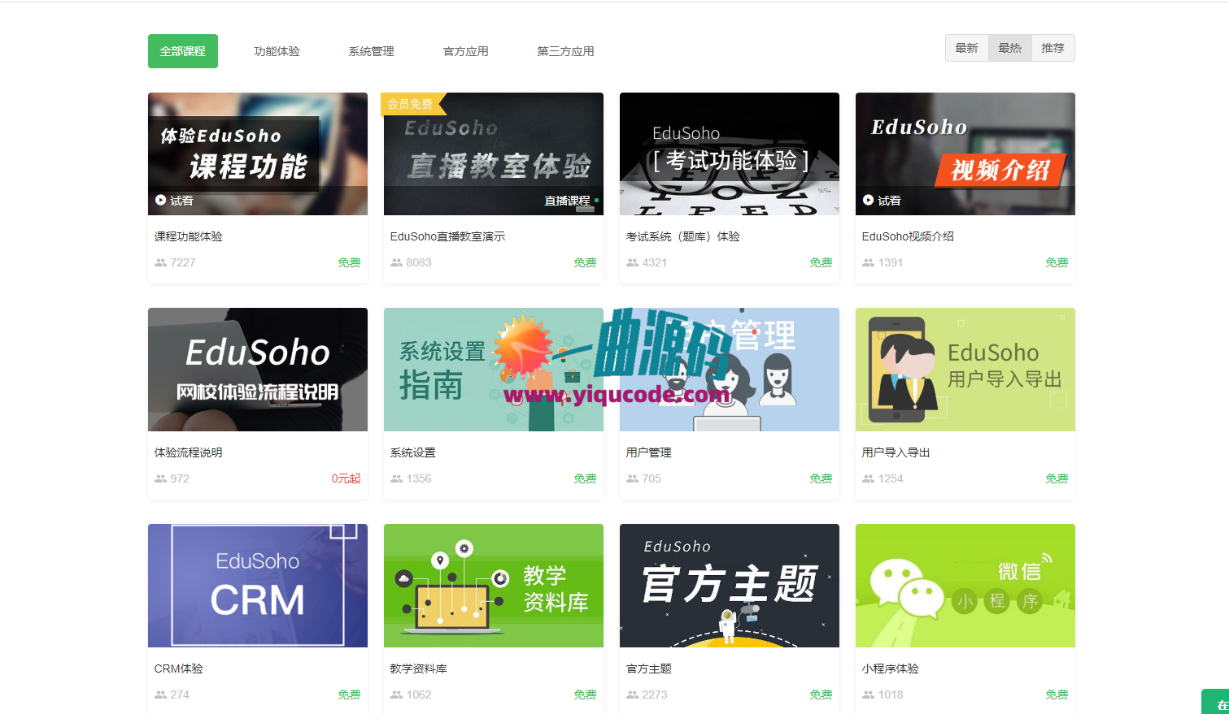Open EduSoho视频介绍 thumbnail

pyautogui.click(x=965, y=154)
